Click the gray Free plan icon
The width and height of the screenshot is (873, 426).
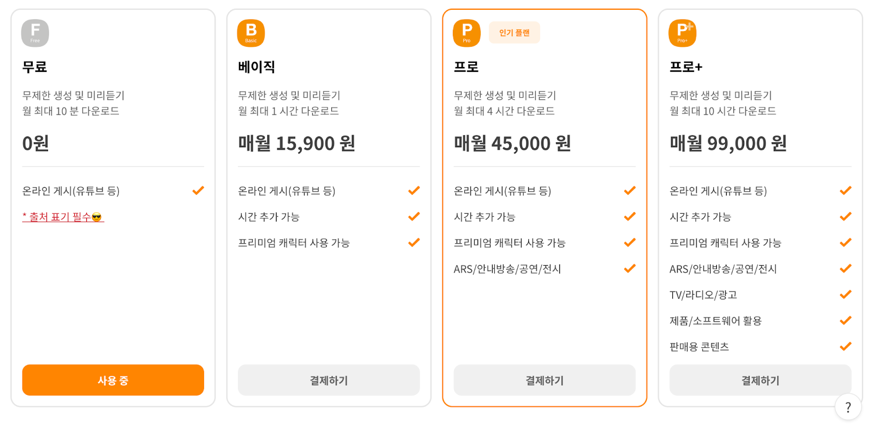pos(35,33)
